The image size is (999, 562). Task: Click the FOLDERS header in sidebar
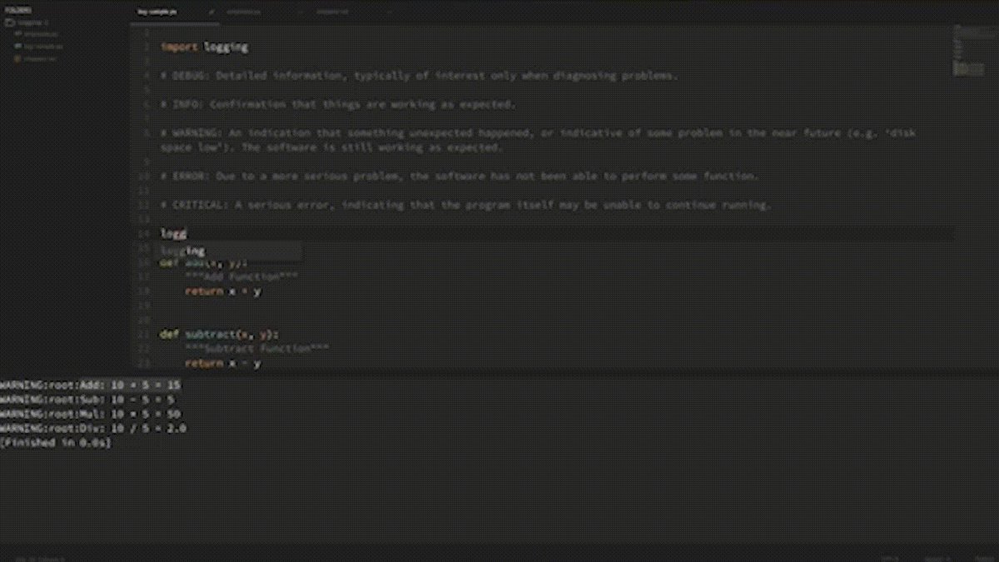(x=17, y=12)
